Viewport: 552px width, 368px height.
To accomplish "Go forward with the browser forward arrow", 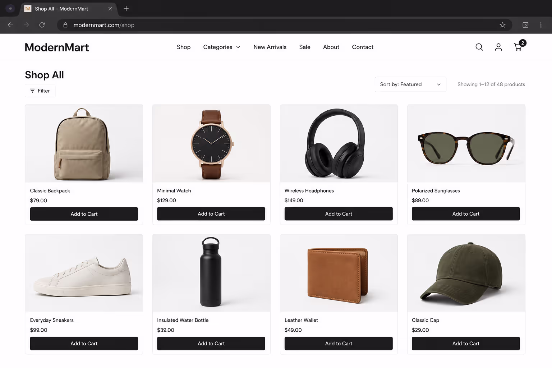I will 26,25.
